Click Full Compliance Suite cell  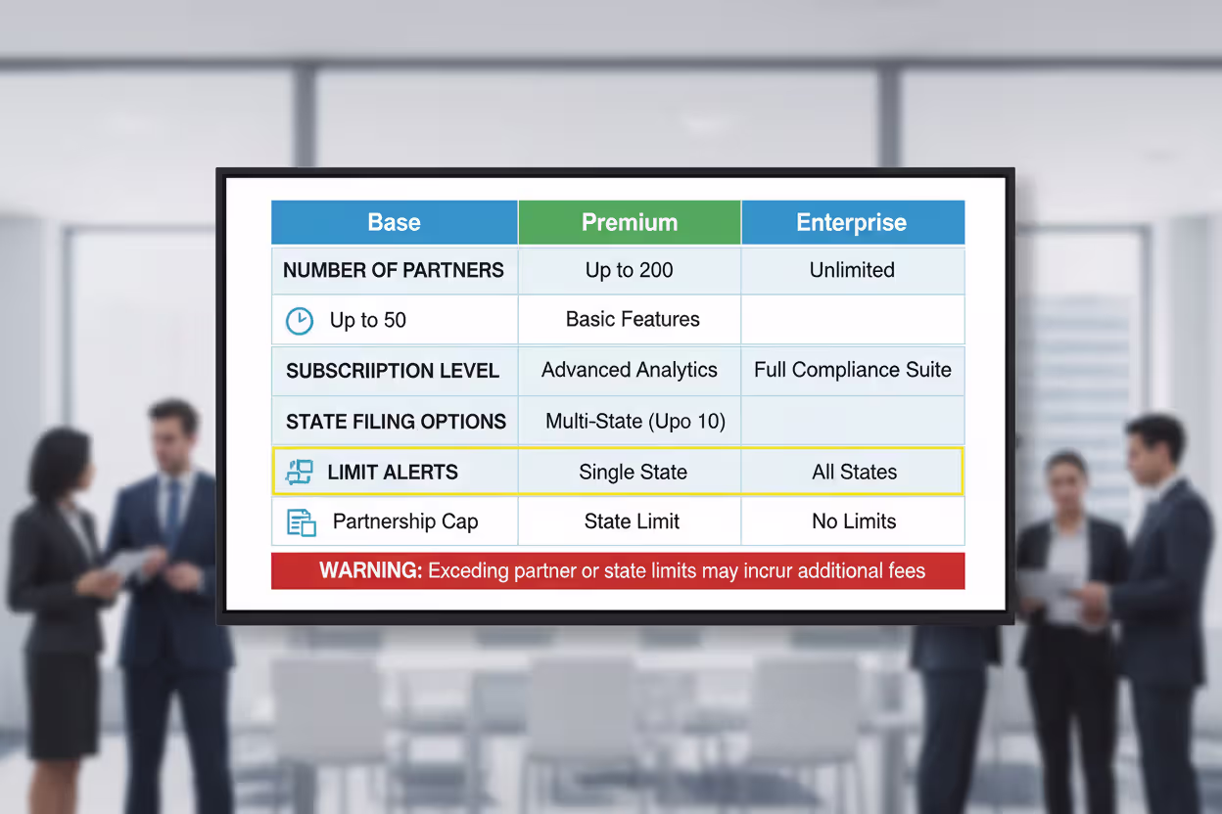click(852, 371)
